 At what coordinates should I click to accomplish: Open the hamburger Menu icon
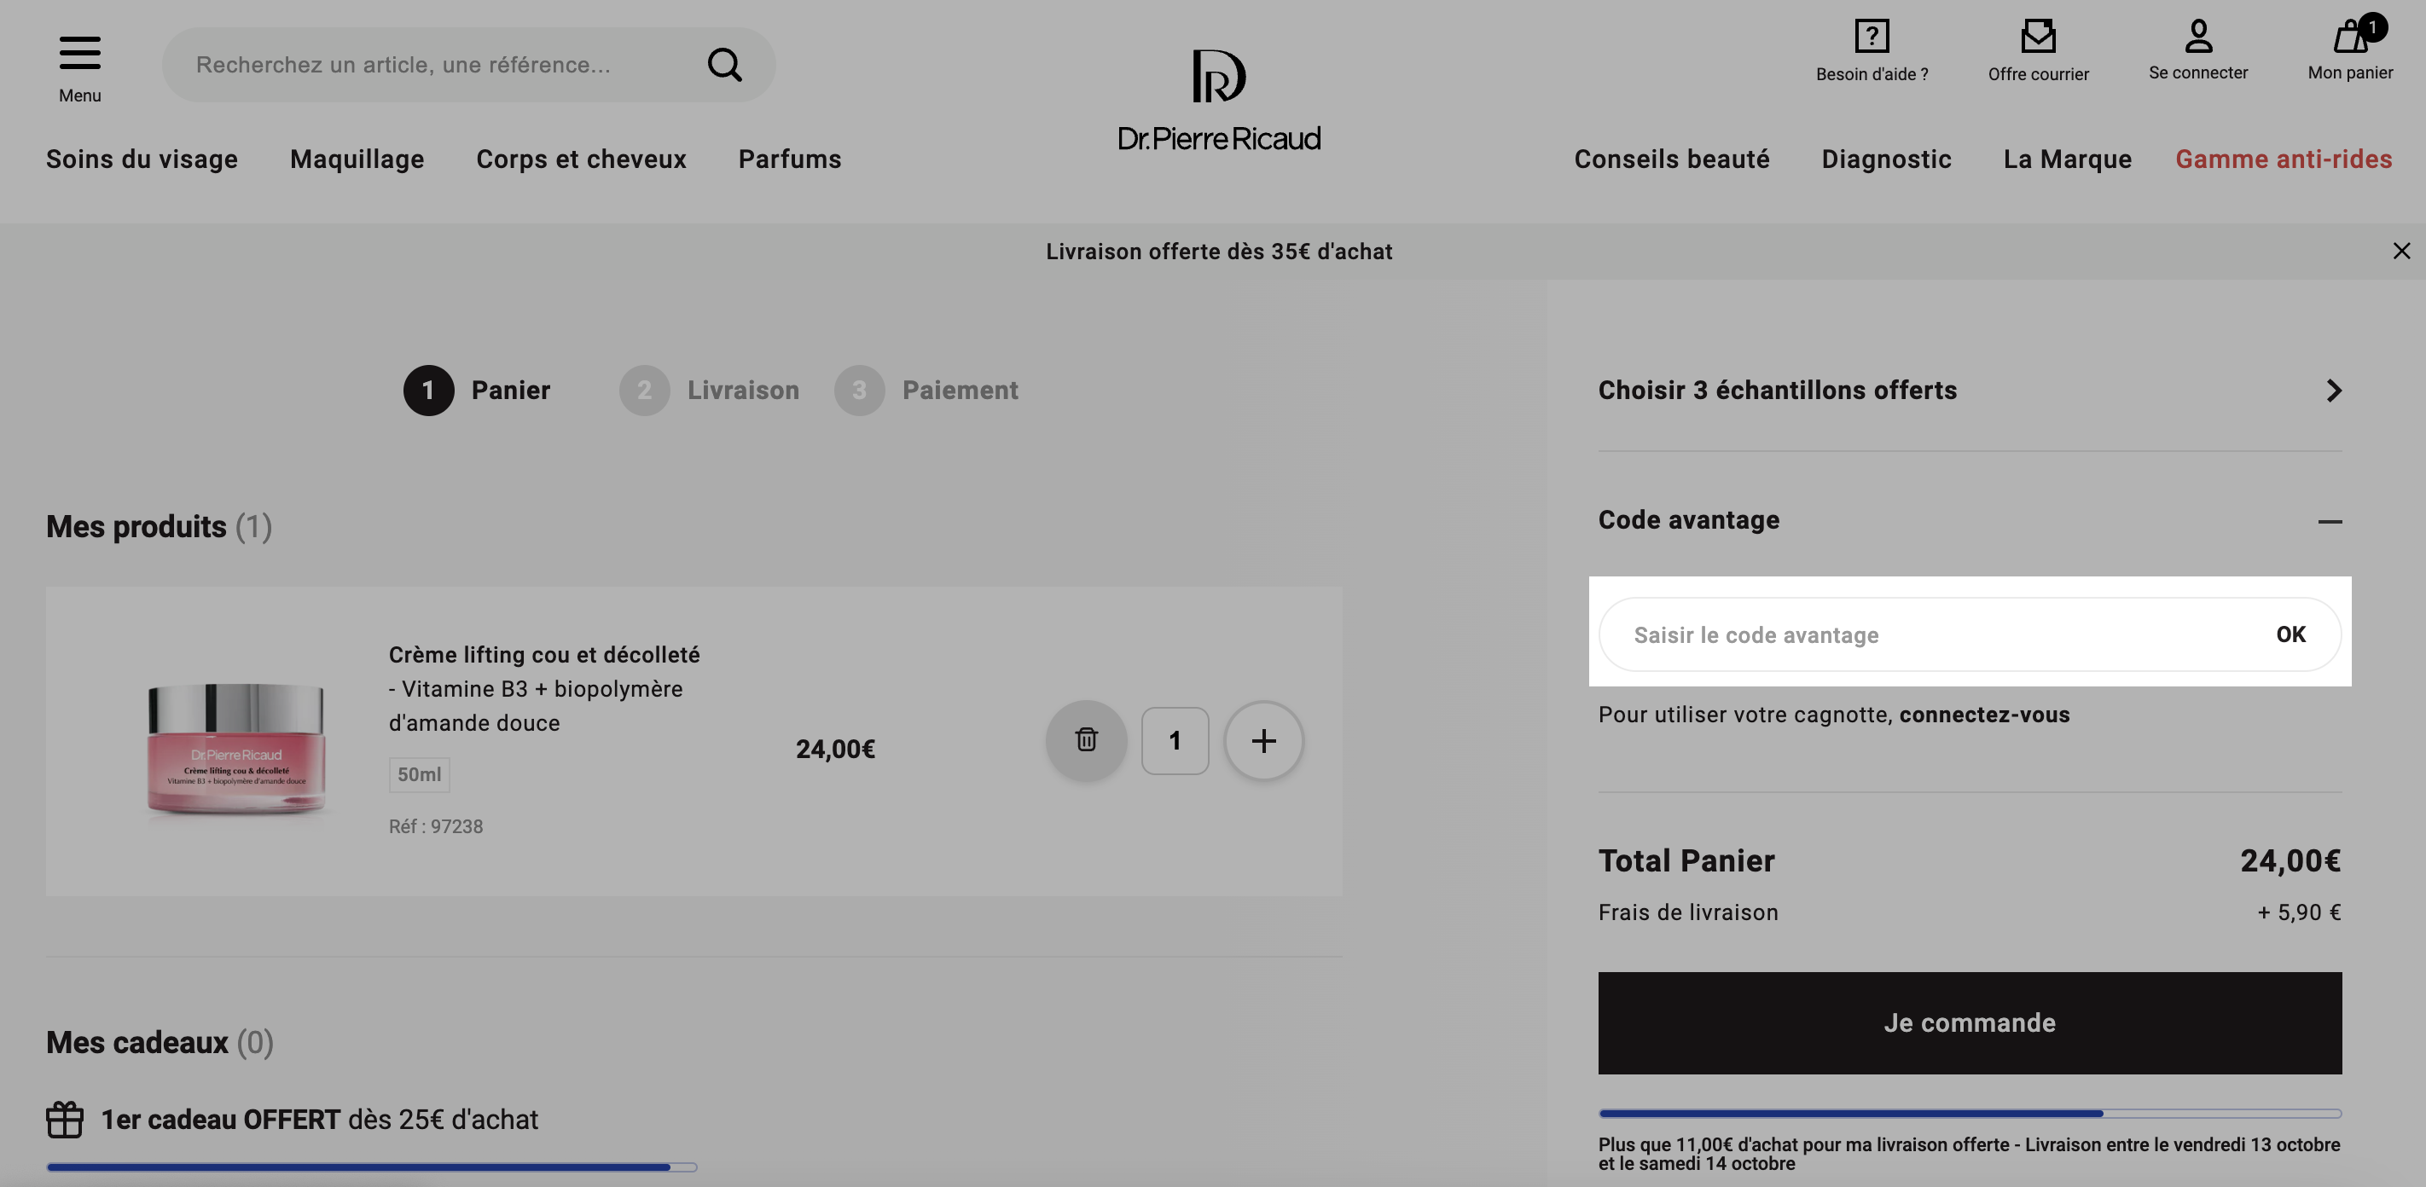point(80,53)
